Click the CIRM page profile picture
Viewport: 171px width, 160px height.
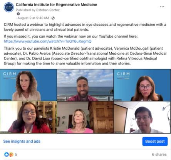click(x=9, y=7)
